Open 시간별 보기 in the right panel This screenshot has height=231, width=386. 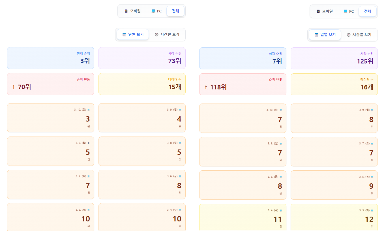click(x=359, y=35)
